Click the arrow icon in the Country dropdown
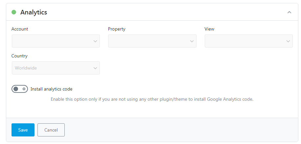Viewport: 301px width, 144px height. point(95,68)
